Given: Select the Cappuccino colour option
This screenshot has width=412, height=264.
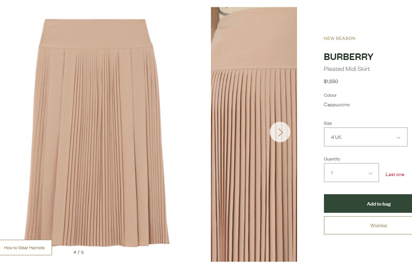Looking at the screenshot, I should pyautogui.click(x=337, y=105).
